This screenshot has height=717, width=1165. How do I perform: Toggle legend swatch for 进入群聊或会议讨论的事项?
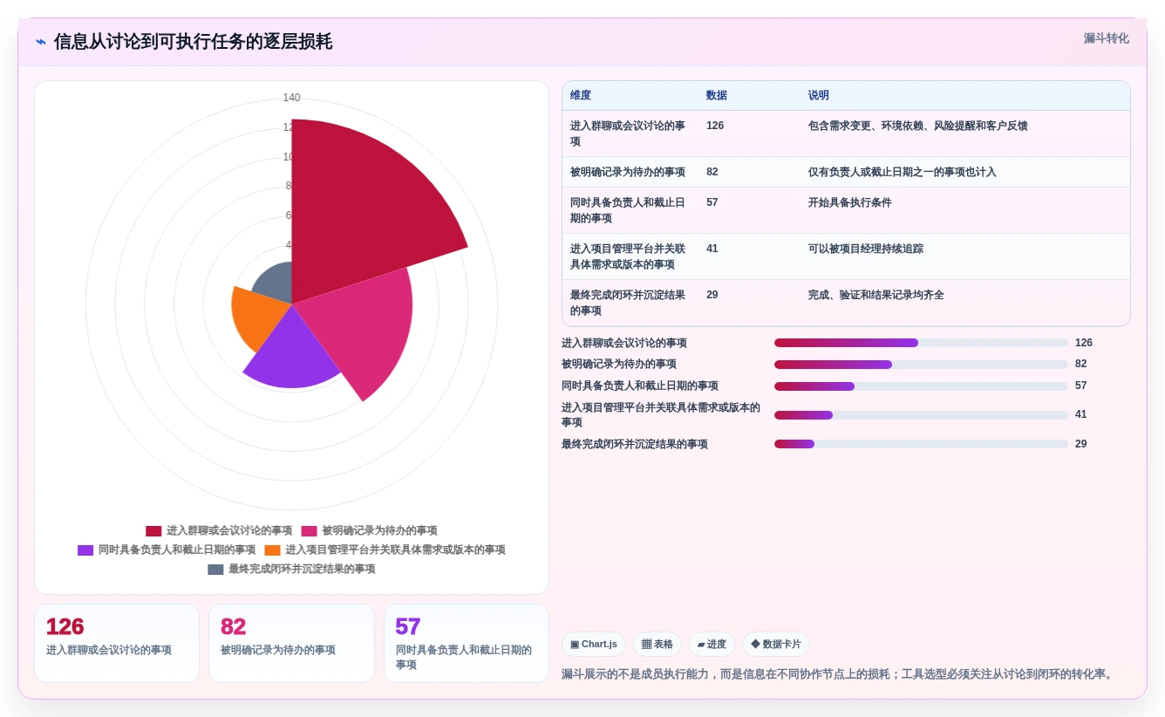[153, 530]
